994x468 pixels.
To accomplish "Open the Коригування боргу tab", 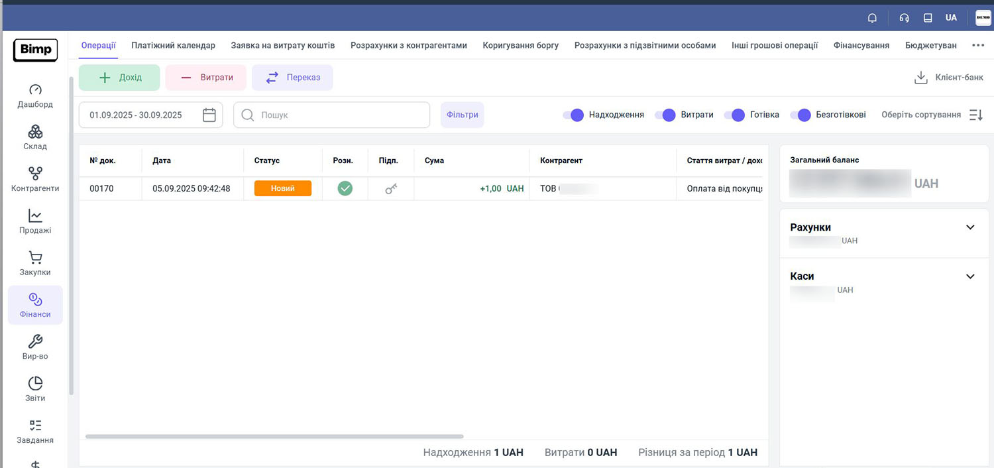I will coord(520,45).
